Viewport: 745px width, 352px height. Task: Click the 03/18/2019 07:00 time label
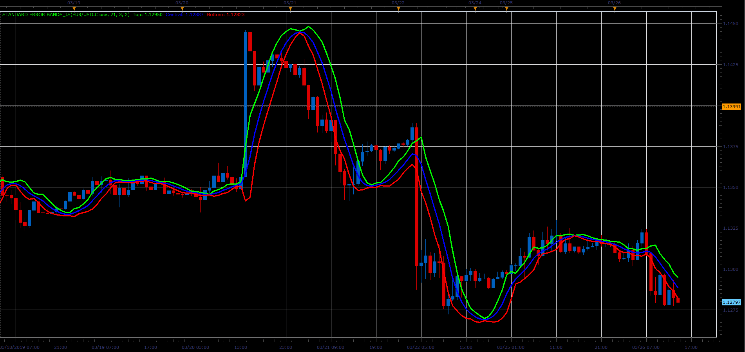[x=20, y=347]
